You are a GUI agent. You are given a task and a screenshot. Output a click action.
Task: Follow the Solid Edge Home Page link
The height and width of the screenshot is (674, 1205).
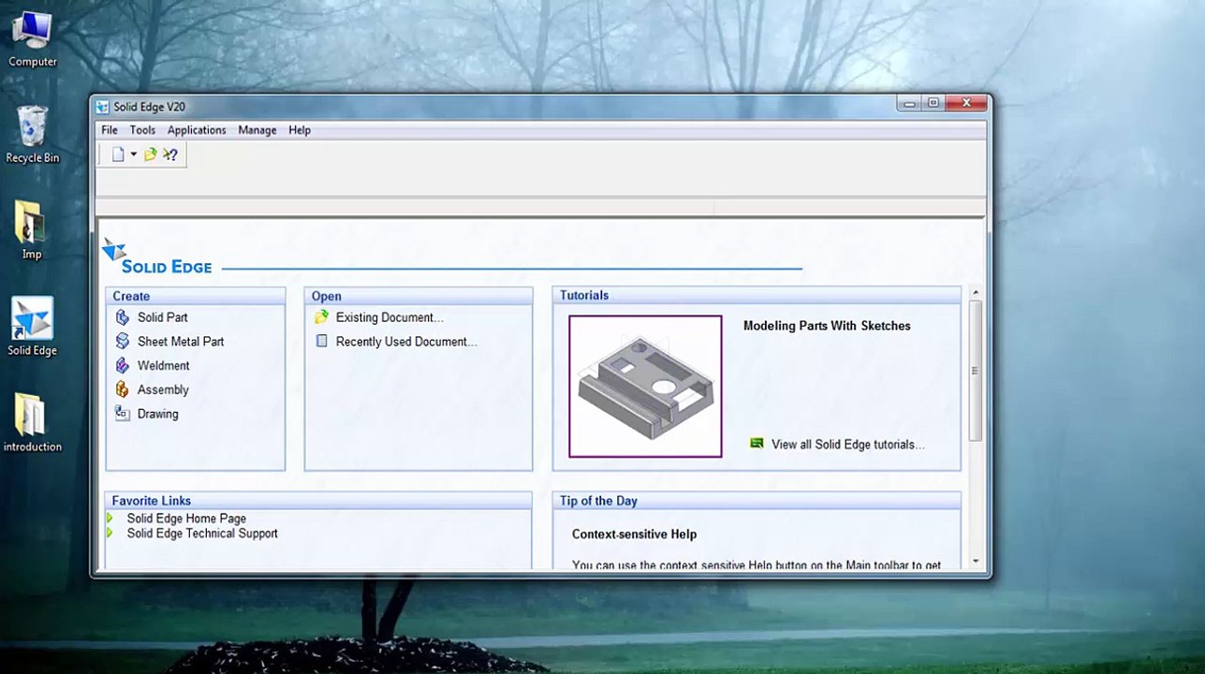[x=186, y=519]
